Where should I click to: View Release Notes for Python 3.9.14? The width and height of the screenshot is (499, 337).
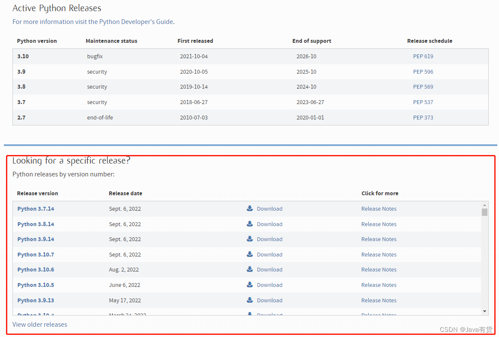tap(379, 239)
